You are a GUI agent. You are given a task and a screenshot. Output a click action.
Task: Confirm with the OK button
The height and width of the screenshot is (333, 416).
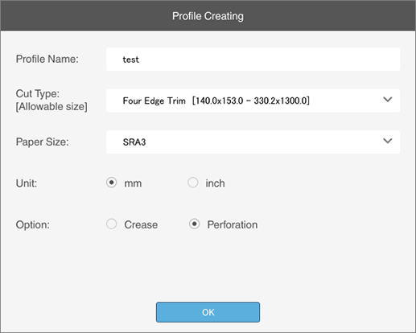pos(208,312)
